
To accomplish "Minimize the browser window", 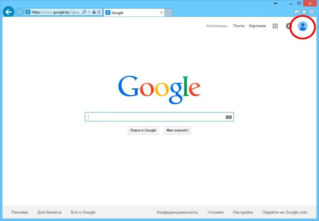I will tap(291, 3).
